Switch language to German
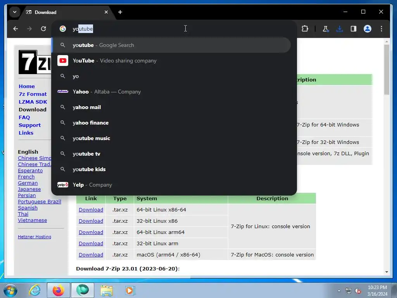The image size is (397, 298). pyautogui.click(x=28, y=183)
